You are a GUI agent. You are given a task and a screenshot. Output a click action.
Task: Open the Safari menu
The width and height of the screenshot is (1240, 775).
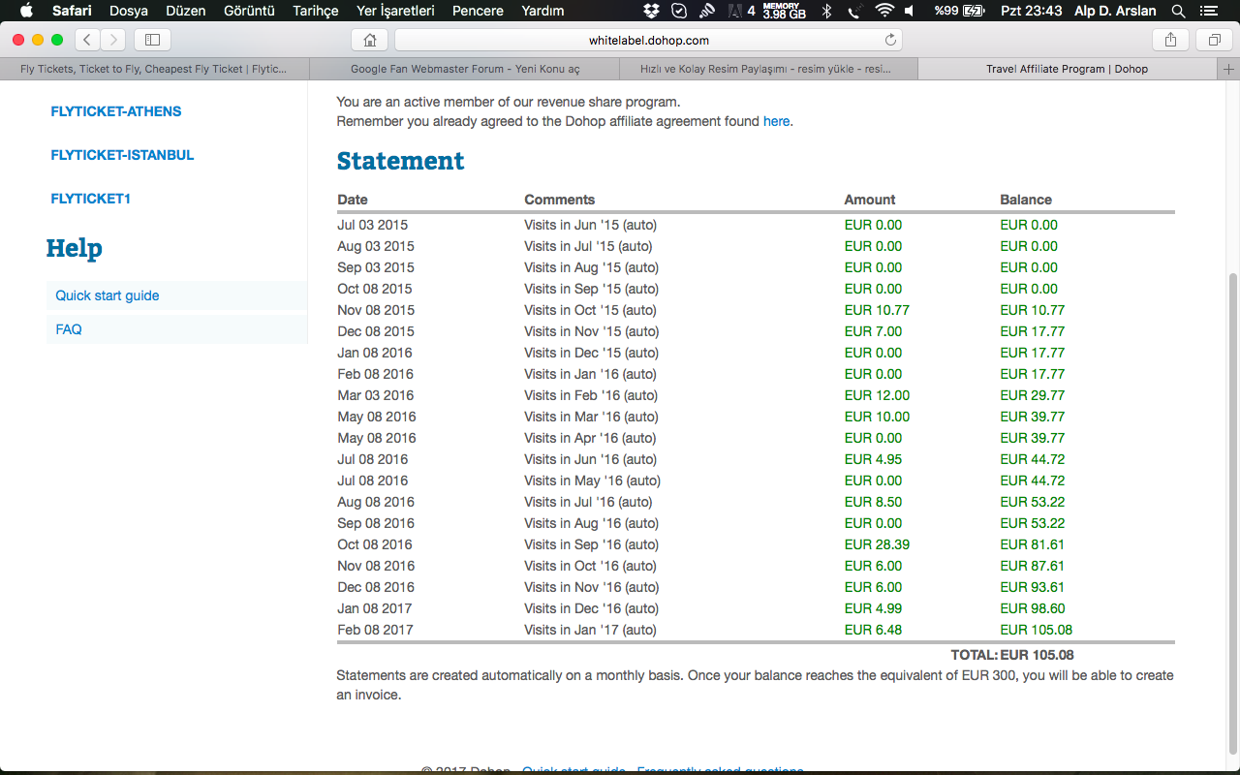(x=72, y=11)
